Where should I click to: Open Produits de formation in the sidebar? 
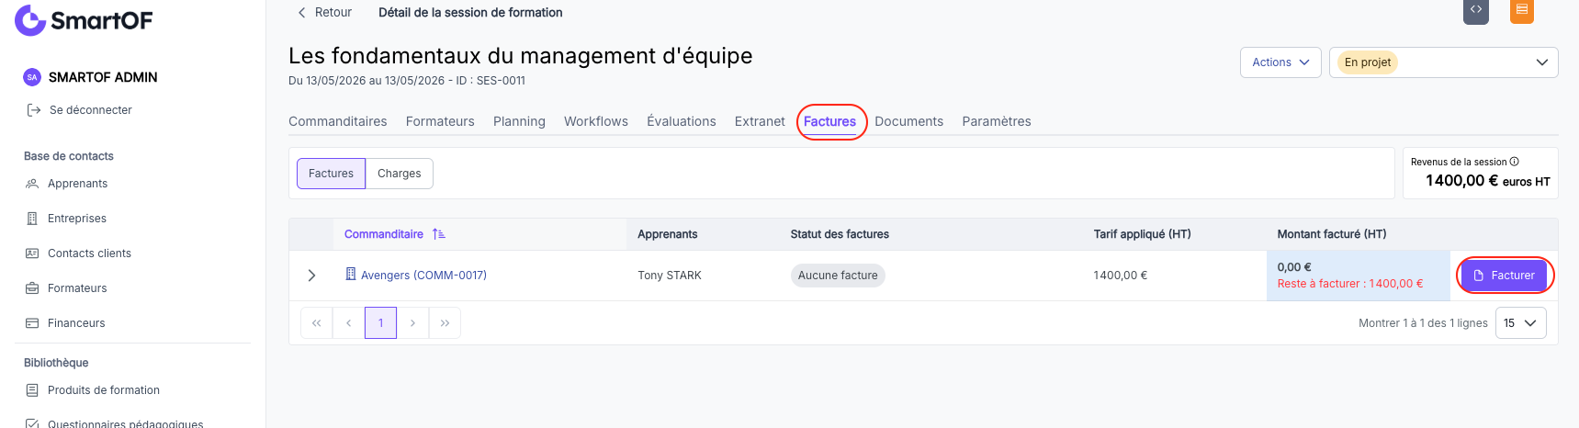pos(104,390)
